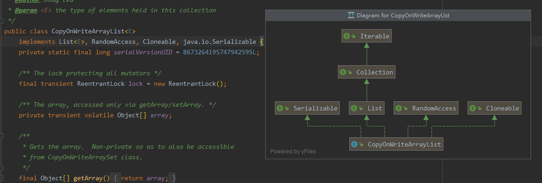The image size is (542, 183).
Task: Select the Collection label in the diagram
Action: tap(374, 72)
